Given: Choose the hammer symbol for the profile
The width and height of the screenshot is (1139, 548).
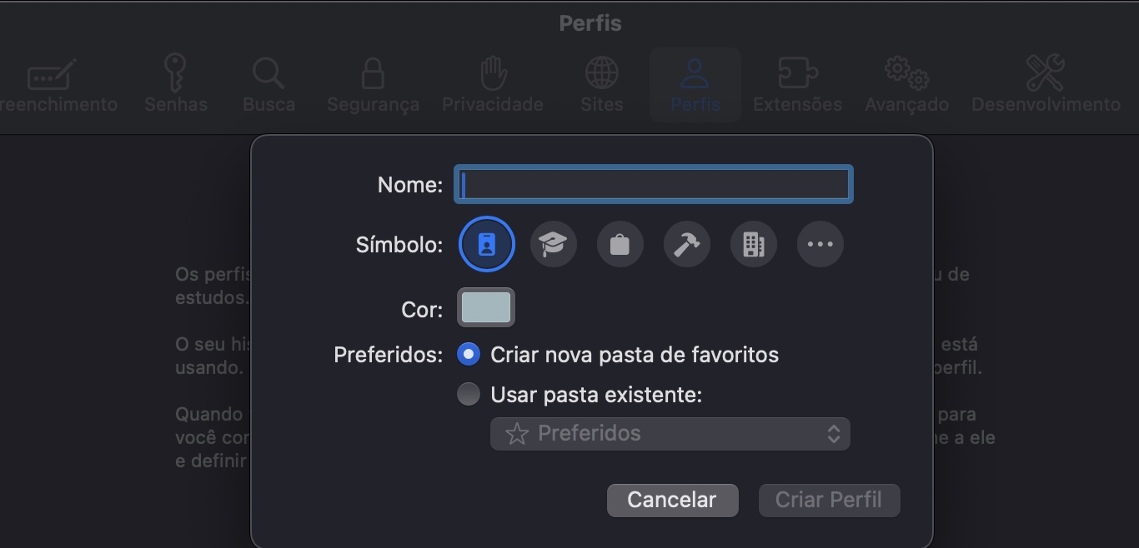Looking at the screenshot, I should coord(686,244).
